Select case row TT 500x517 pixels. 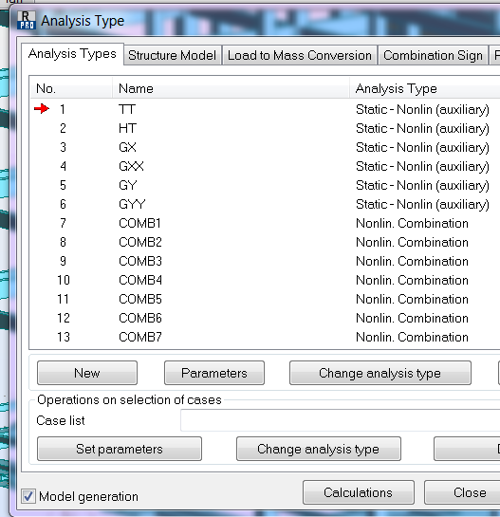point(265,109)
